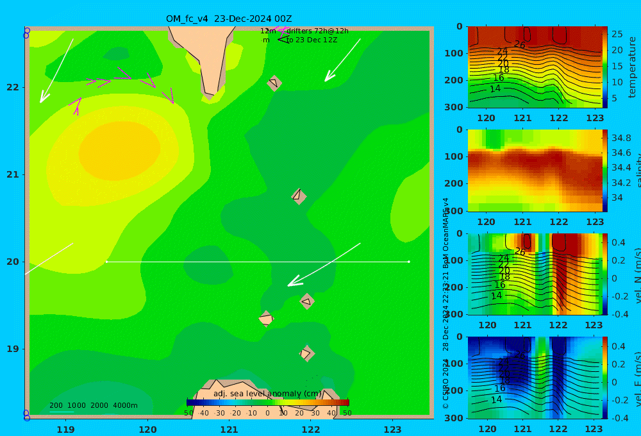Click the '200 1000 2000 4000m' depth contour legend

(94, 405)
